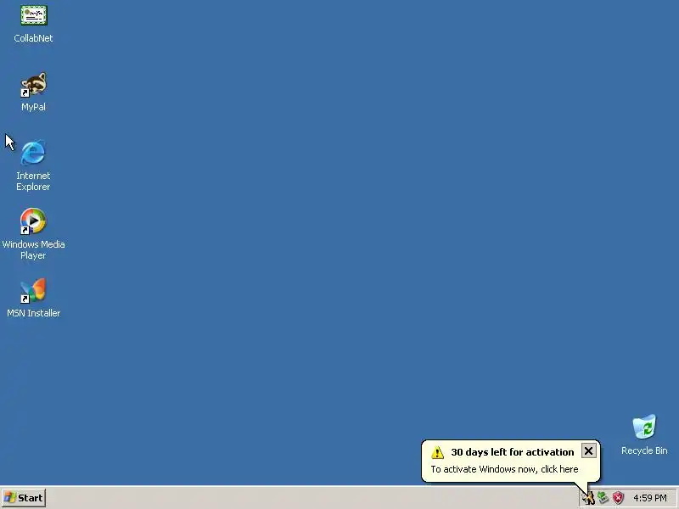Open the Start menu
The width and height of the screenshot is (679, 509).
tap(24, 498)
